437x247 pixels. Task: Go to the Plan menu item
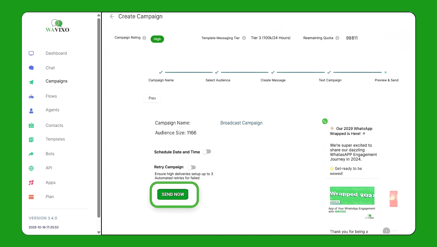click(x=50, y=197)
